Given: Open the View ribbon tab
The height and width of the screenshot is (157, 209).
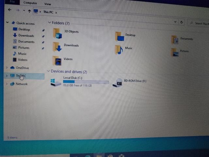Looking at the screenshot, I should [x=48, y=4].
